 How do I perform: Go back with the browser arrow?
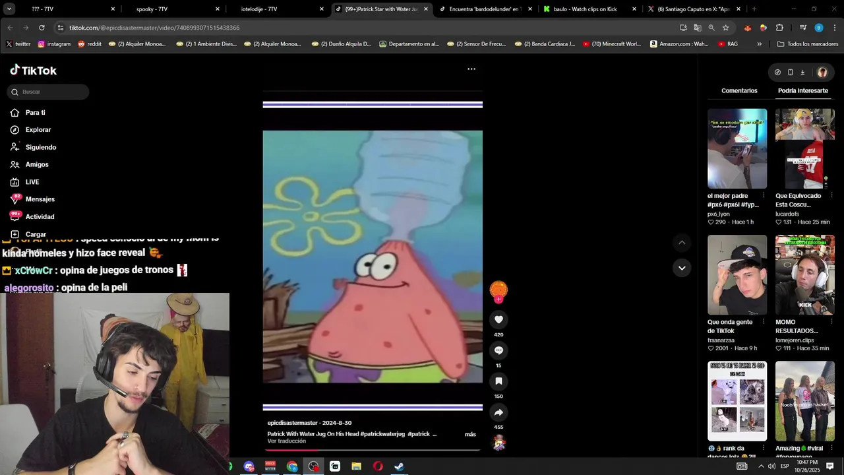[x=10, y=28]
